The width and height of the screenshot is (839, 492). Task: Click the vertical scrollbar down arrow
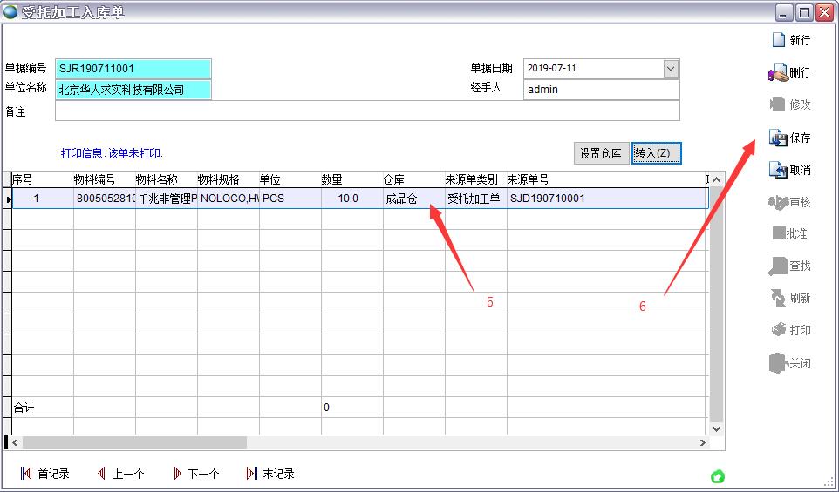tap(717, 428)
